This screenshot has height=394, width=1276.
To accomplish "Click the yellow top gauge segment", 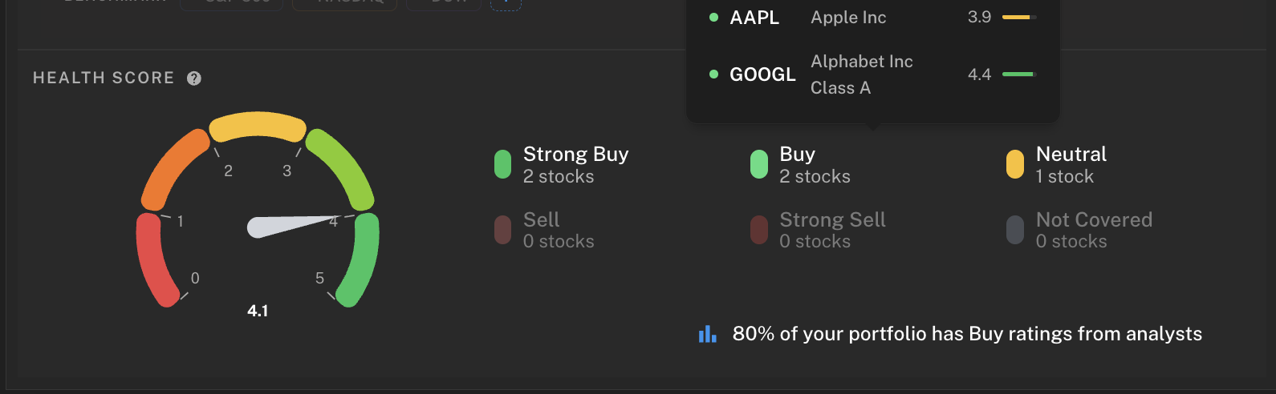I will (x=257, y=127).
